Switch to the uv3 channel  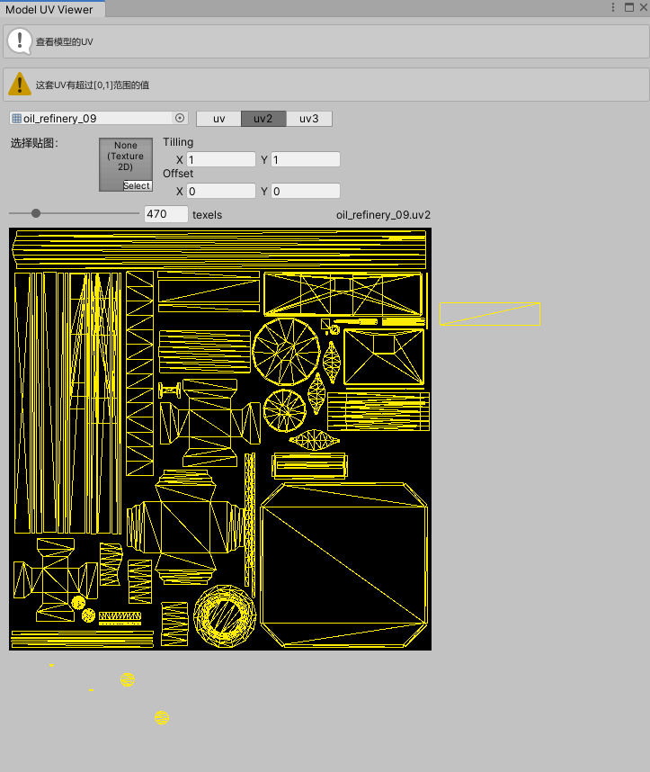click(x=308, y=119)
